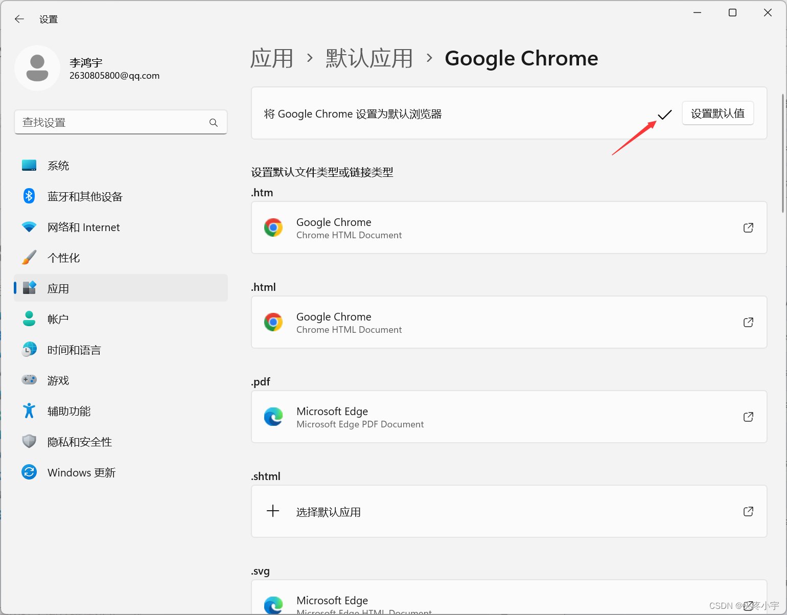The height and width of the screenshot is (615, 787).
Task: Open Windows 更新 in the sidebar
Action: (x=121, y=472)
